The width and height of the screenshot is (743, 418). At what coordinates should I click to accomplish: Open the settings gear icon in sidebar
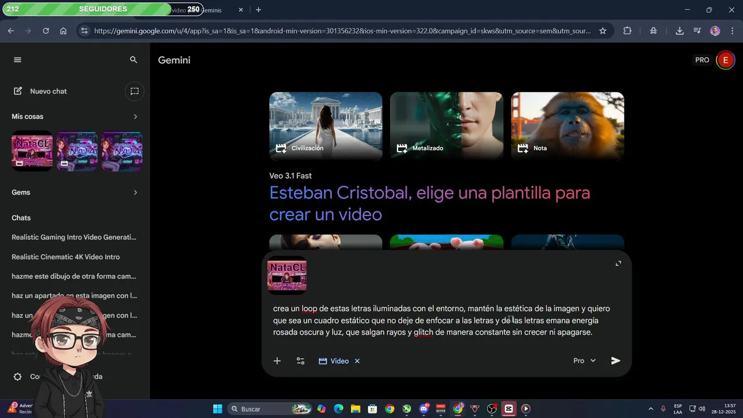point(18,377)
